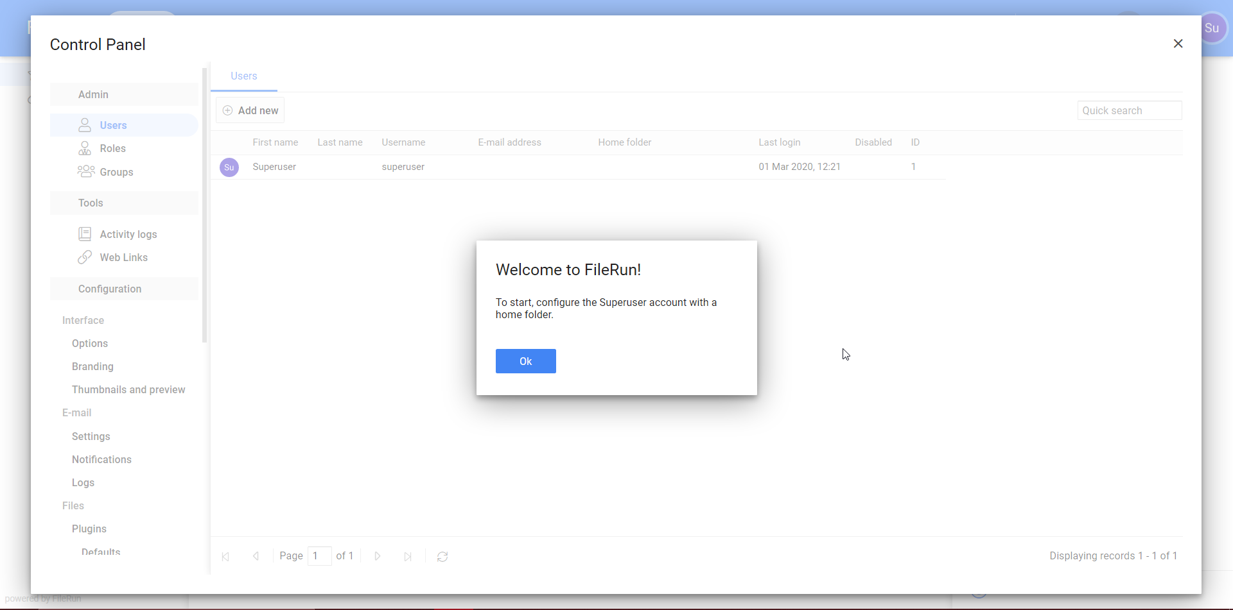
Task: Open the Users section in sidebar
Action: (124, 125)
